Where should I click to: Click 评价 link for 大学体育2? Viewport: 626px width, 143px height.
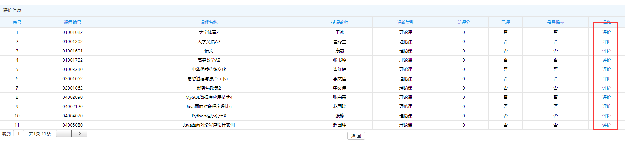pyautogui.click(x=606, y=32)
